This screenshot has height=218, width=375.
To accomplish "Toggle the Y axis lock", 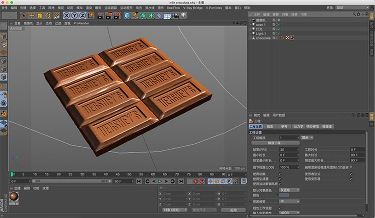I will pos(75,15).
